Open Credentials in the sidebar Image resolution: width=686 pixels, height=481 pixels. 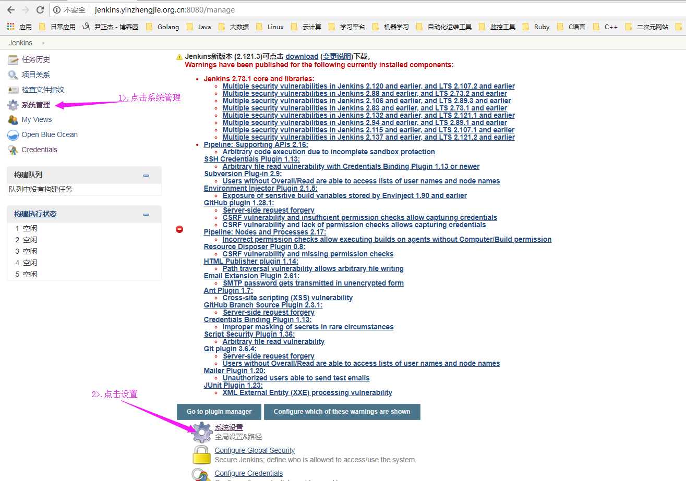tap(40, 150)
